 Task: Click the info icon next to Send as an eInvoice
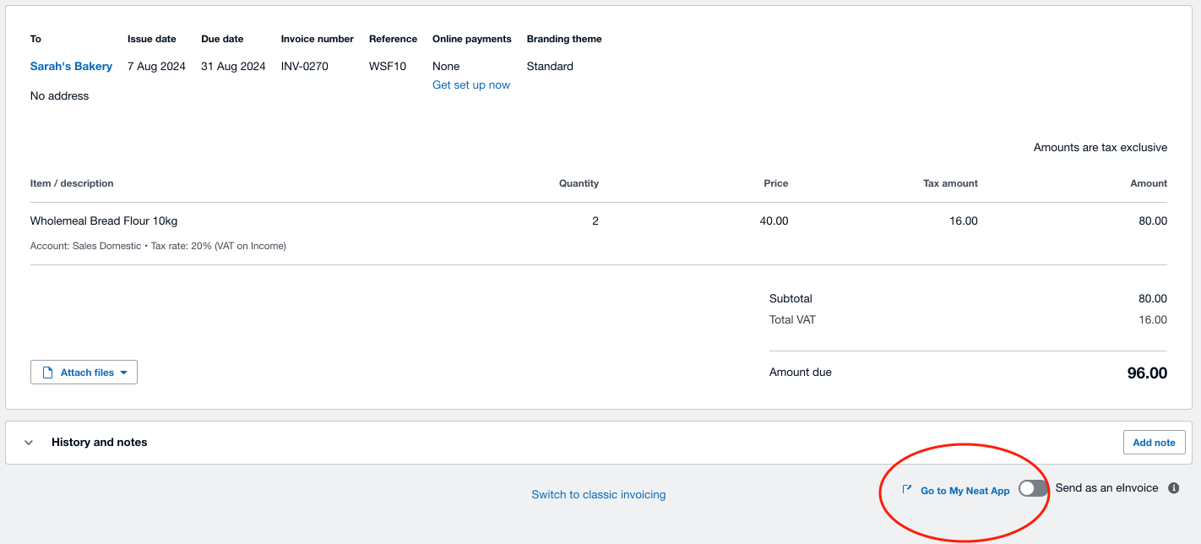coord(1173,487)
